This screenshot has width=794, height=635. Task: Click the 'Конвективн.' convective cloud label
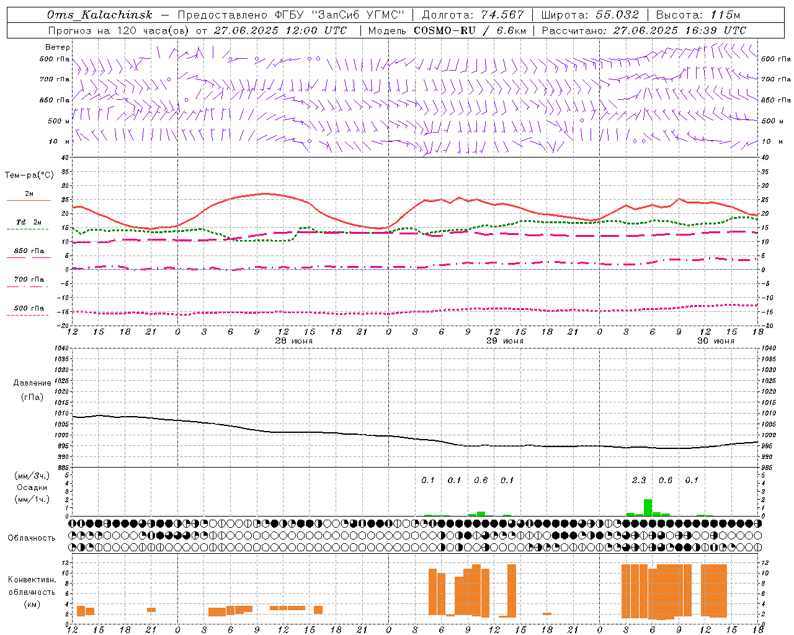pyautogui.click(x=32, y=580)
